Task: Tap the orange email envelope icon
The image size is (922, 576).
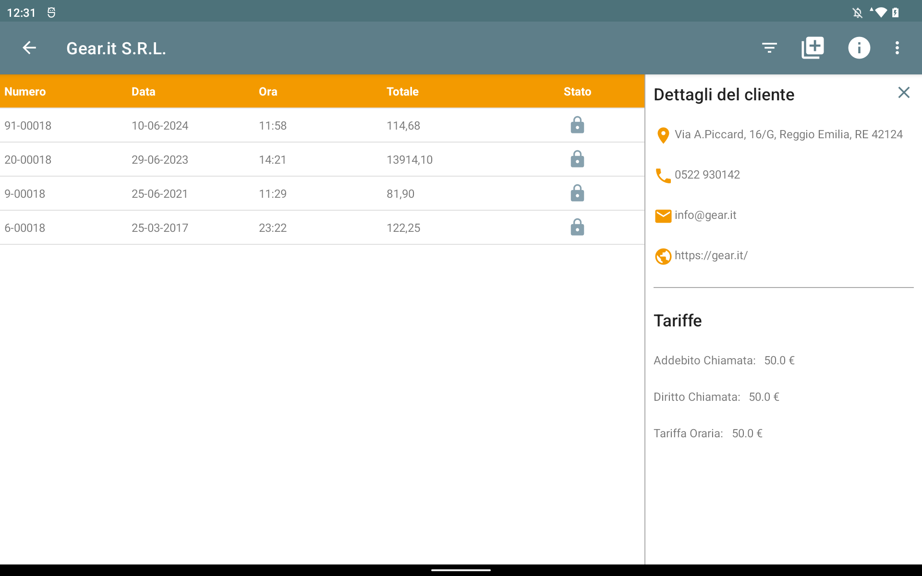Action: coord(663,216)
